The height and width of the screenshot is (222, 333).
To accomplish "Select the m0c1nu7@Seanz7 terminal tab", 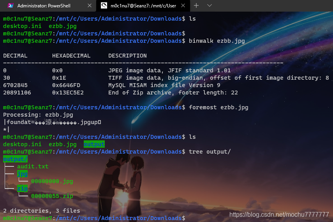I will 143,6.
